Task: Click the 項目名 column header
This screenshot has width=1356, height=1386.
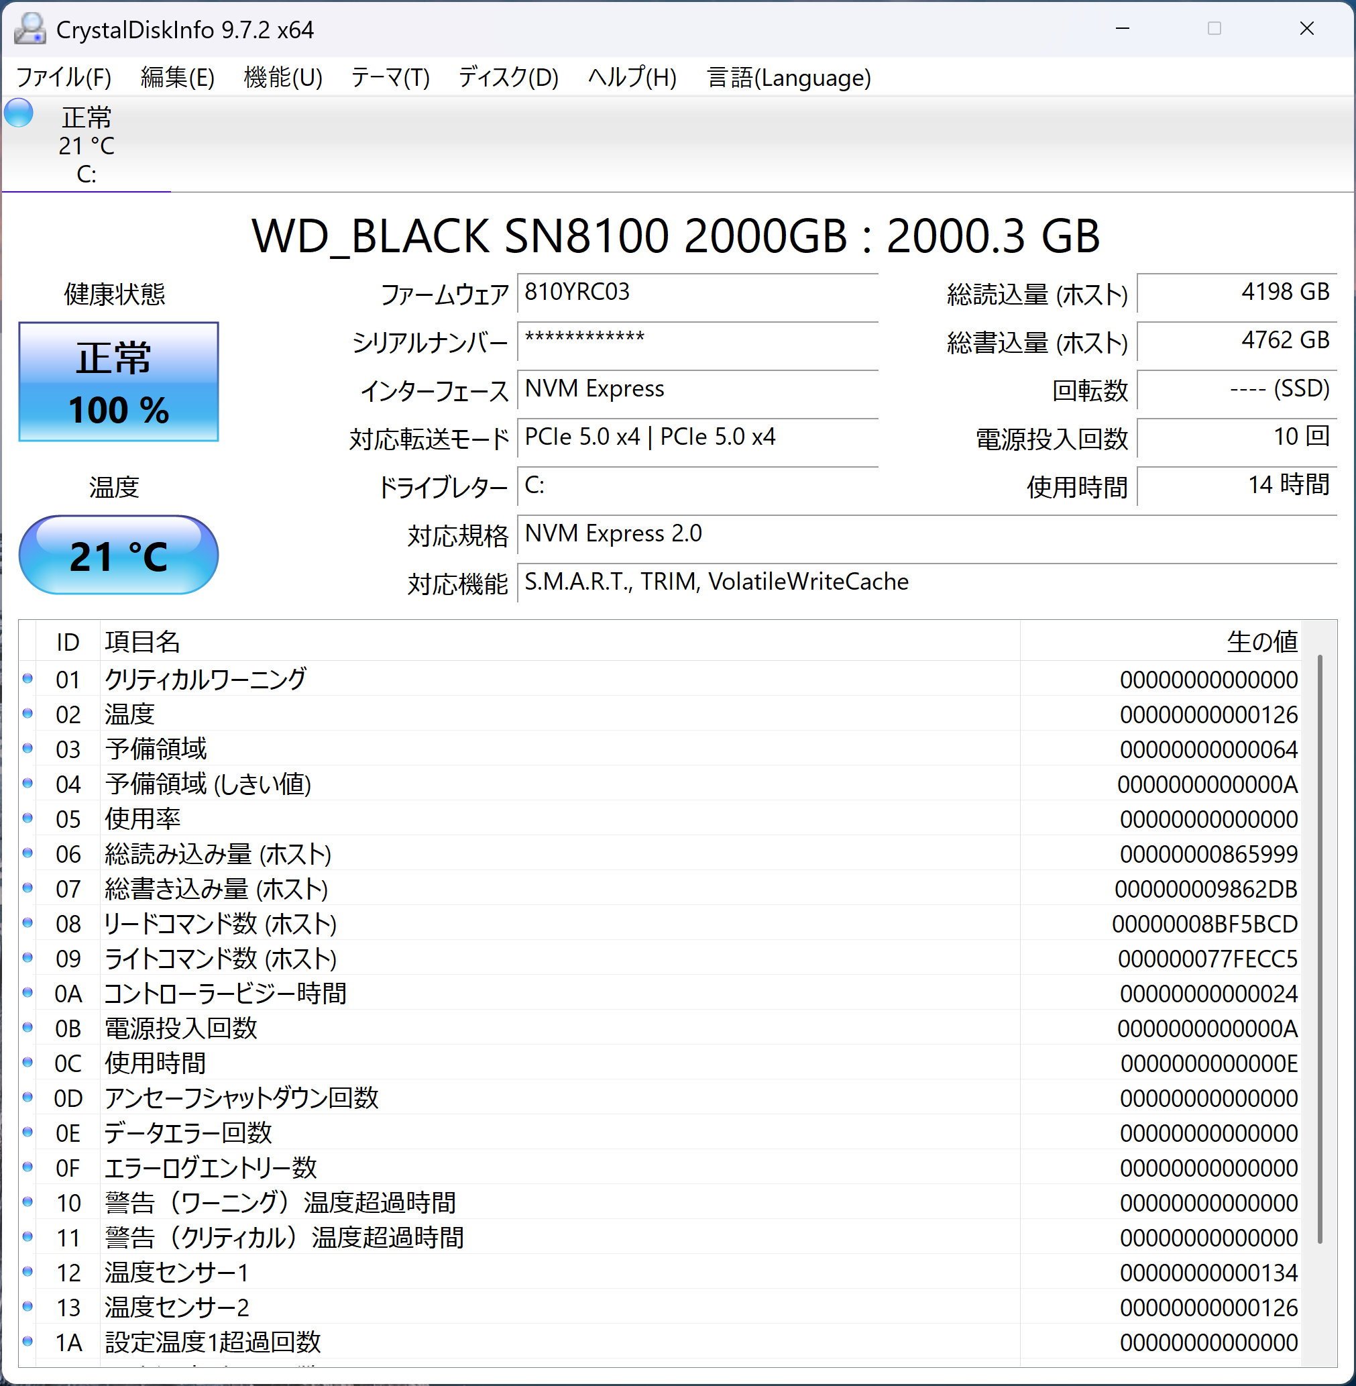Action: click(142, 641)
